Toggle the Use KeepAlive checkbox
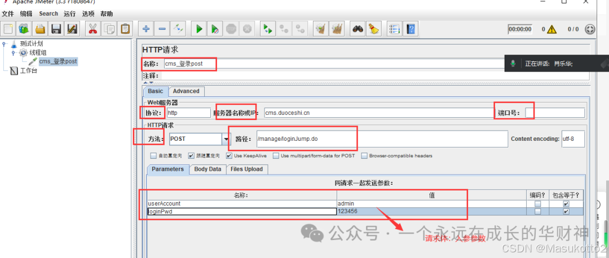 pyautogui.click(x=229, y=155)
